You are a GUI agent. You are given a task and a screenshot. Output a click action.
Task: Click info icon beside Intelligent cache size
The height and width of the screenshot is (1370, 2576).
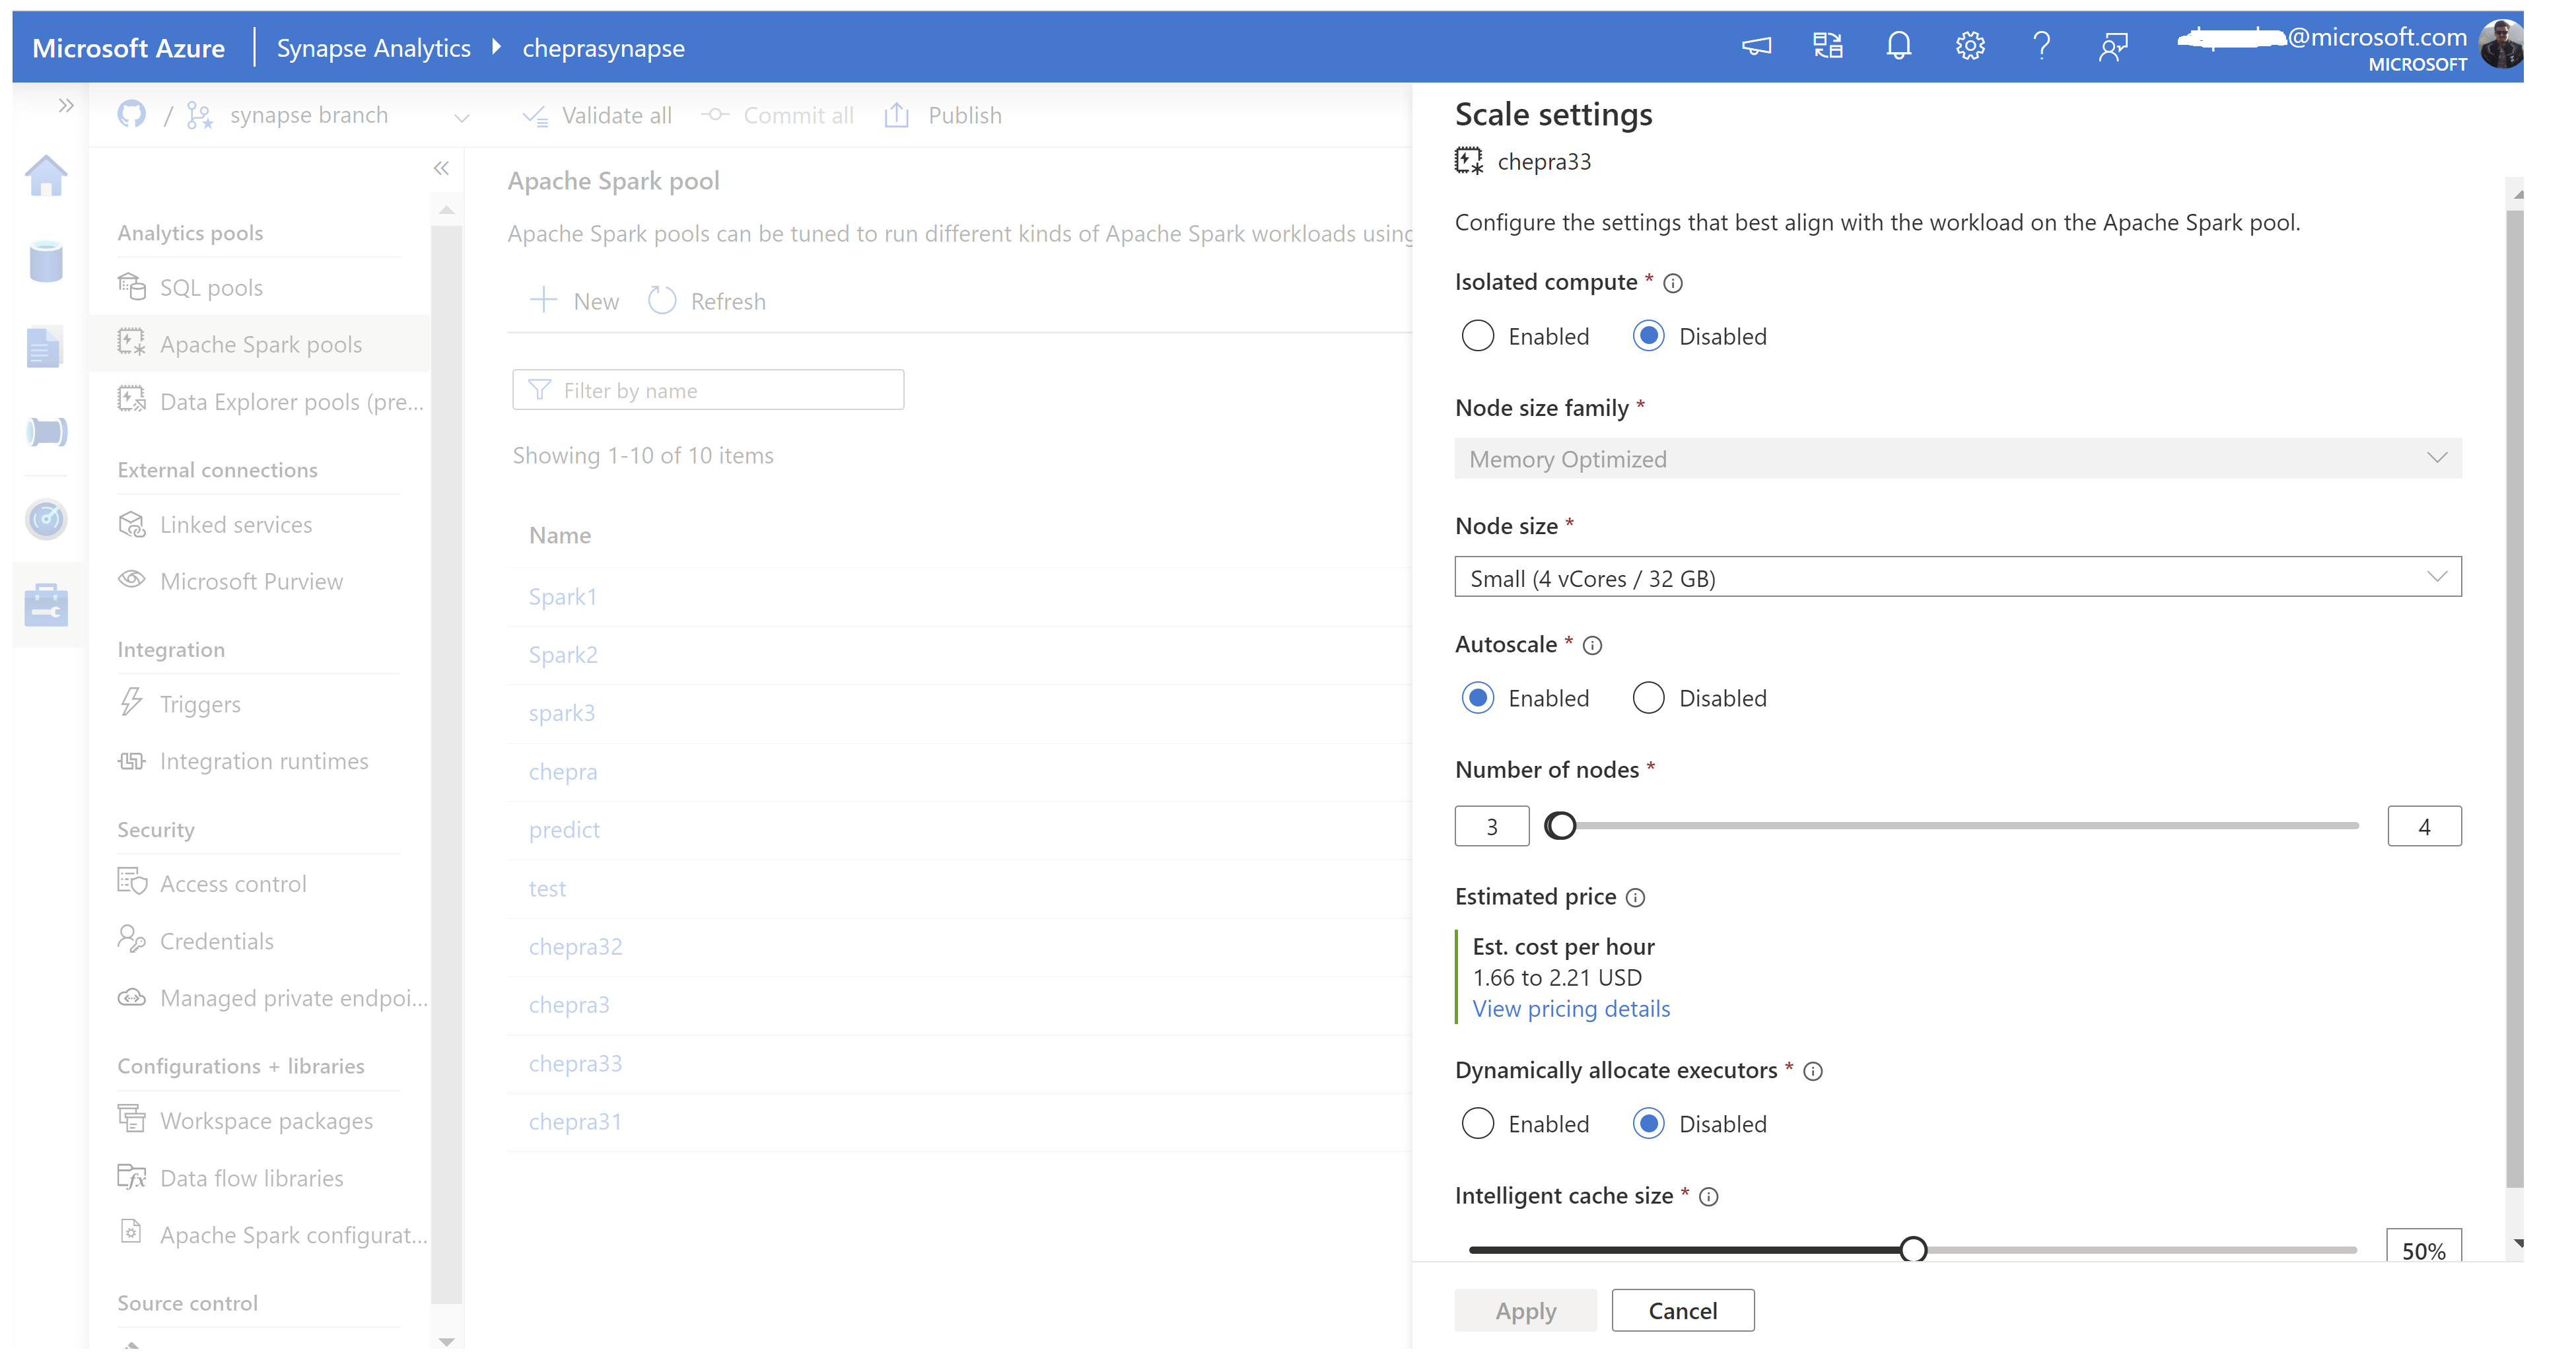1709,1197
